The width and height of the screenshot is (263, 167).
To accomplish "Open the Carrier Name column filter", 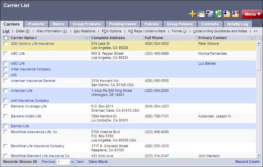I will tap(86, 38).
